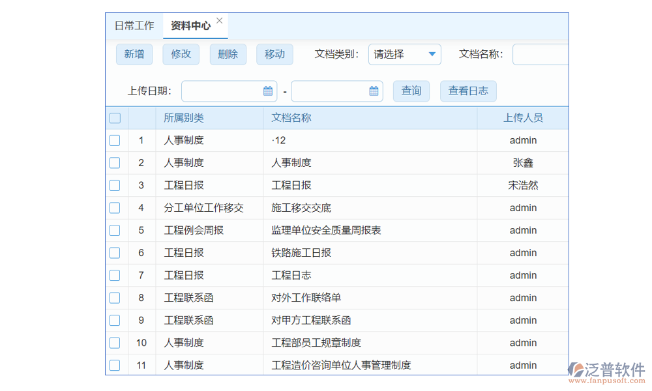Screen dimensions: 652x391
Task: Check the checkbox for row 1
Action: click(x=115, y=140)
